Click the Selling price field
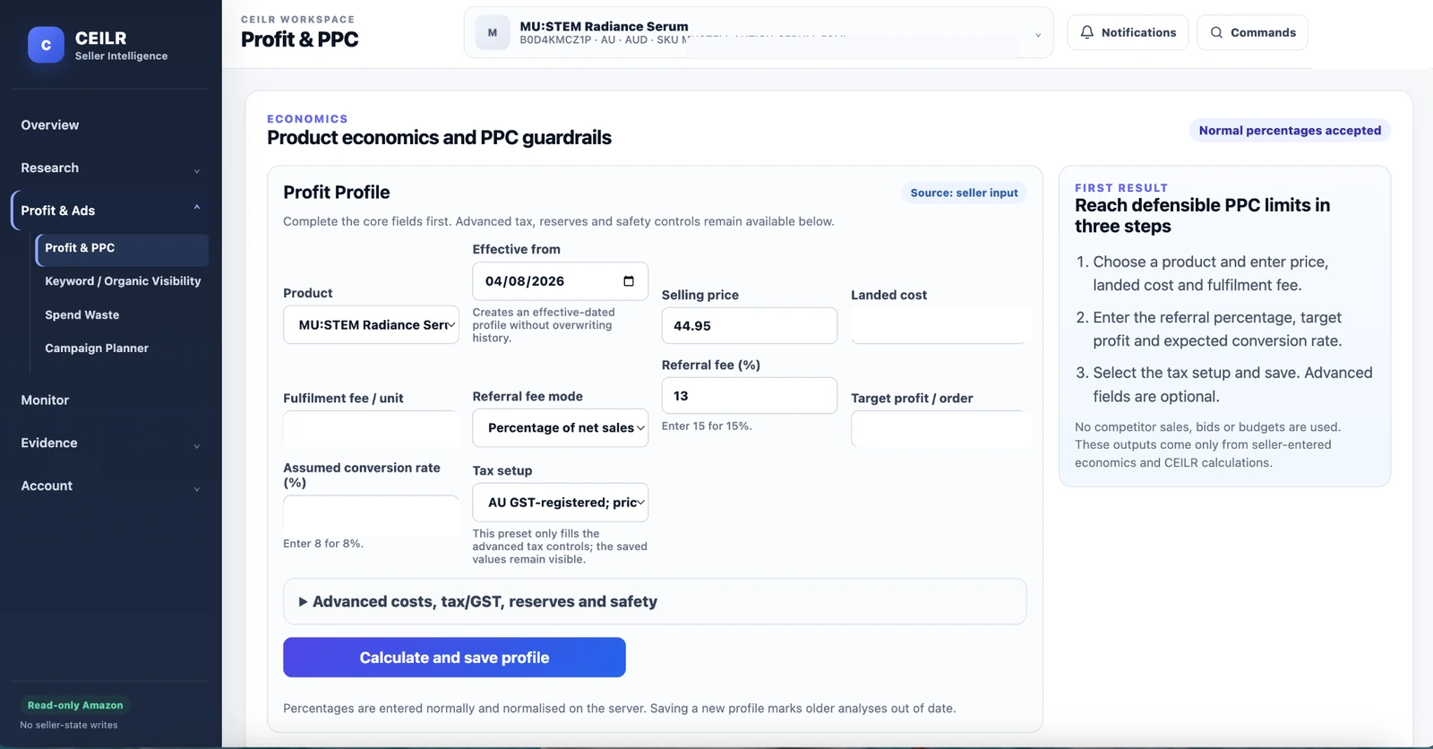Viewport: 1433px width, 749px height. [749, 326]
